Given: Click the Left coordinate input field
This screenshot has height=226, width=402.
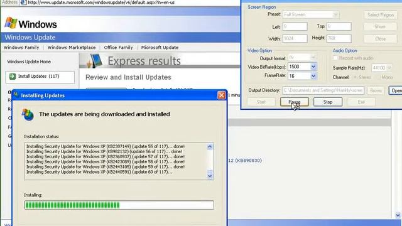Looking at the screenshot, I should coord(295,26).
